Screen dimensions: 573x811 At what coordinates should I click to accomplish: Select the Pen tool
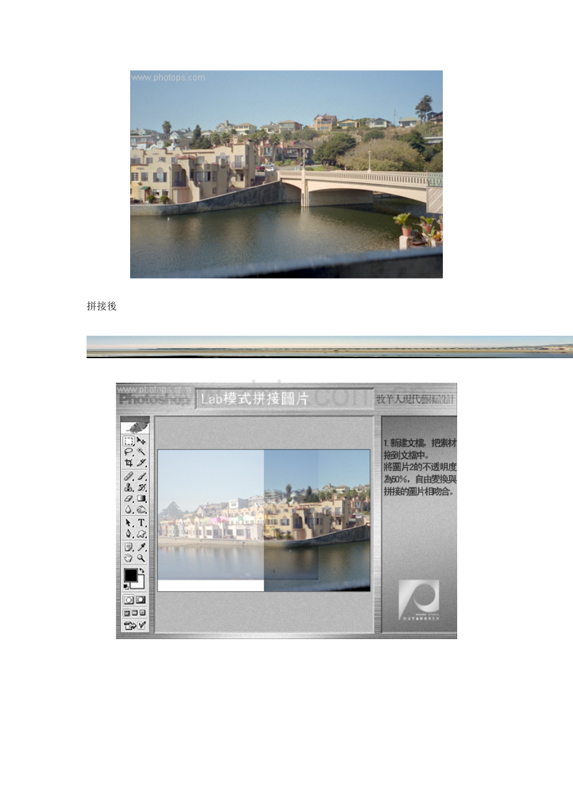click(x=128, y=534)
